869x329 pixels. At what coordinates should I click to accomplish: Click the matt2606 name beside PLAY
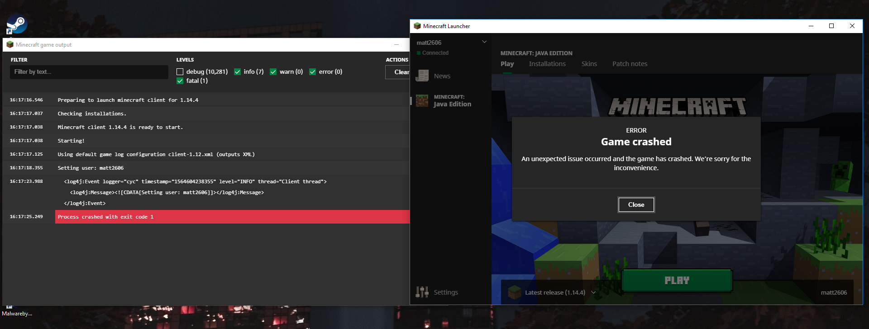[834, 293]
